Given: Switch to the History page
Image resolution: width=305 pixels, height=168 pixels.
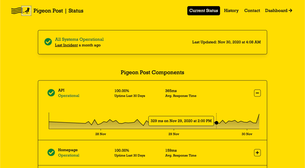Looking at the screenshot, I should click(x=231, y=11).
